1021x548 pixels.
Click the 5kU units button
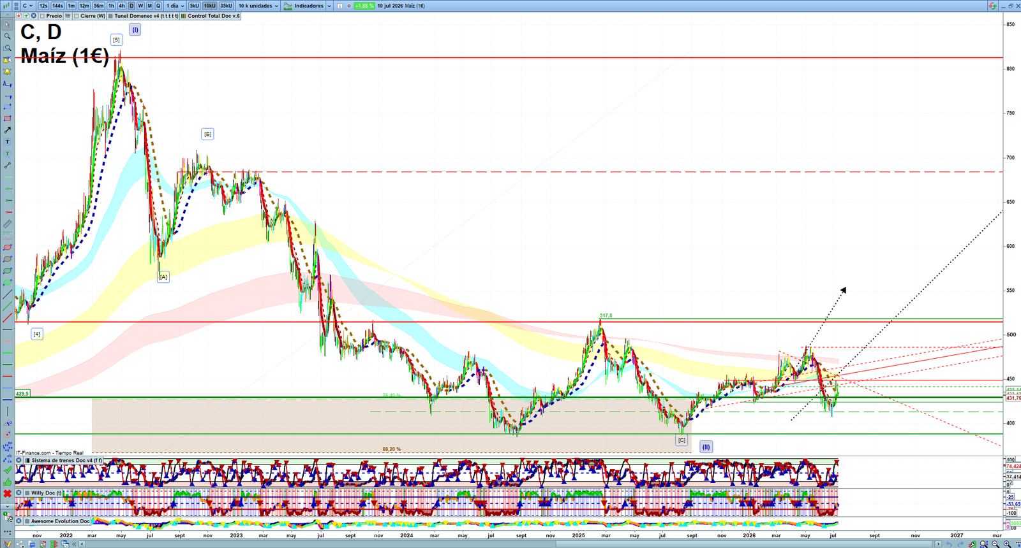coord(194,6)
